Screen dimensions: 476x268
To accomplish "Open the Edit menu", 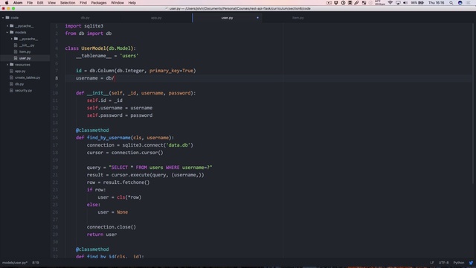I will click(x=40, y=3).
